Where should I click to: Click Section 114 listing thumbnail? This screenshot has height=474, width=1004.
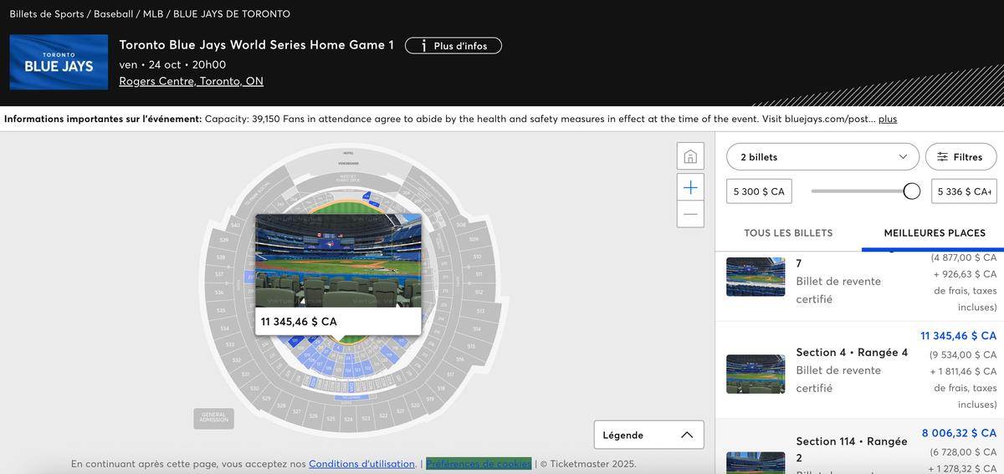coord(756,462)
